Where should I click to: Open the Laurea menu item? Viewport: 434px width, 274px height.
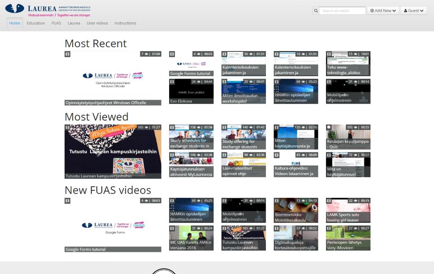click(x=74, y=23)
